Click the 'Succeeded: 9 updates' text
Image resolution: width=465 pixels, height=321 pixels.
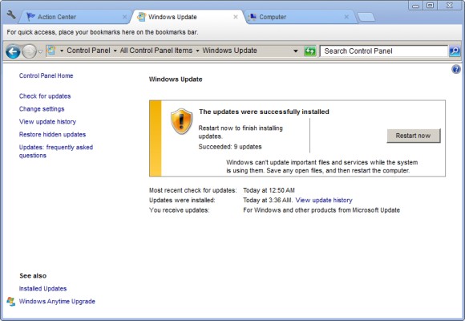230,147
